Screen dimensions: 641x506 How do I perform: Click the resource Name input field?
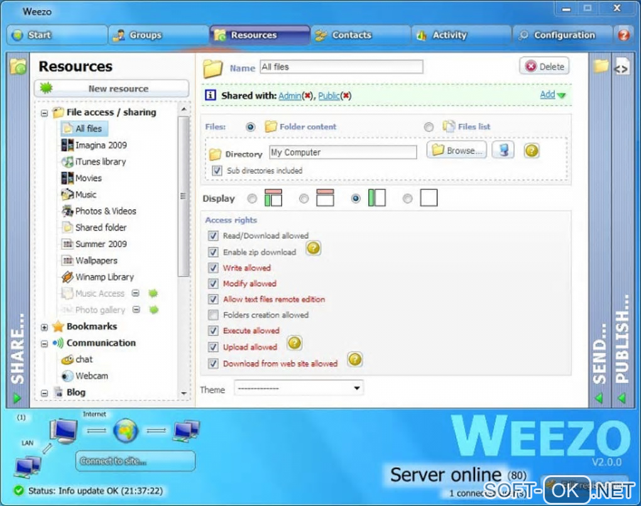pos(341,67)
